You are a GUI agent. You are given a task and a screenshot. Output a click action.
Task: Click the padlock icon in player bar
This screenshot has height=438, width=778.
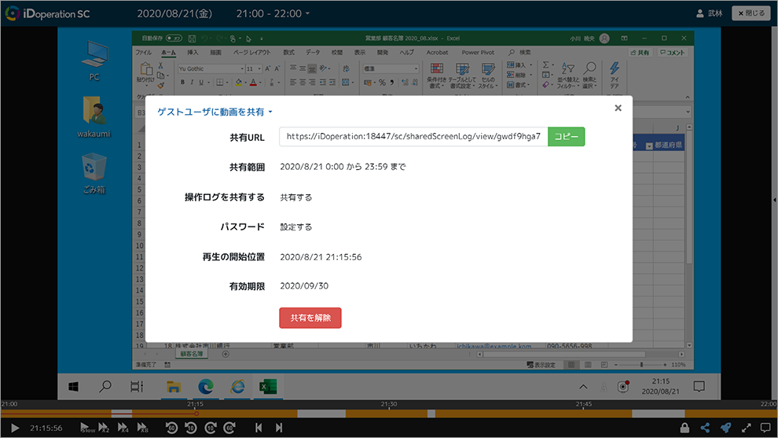tap(684, 428)
